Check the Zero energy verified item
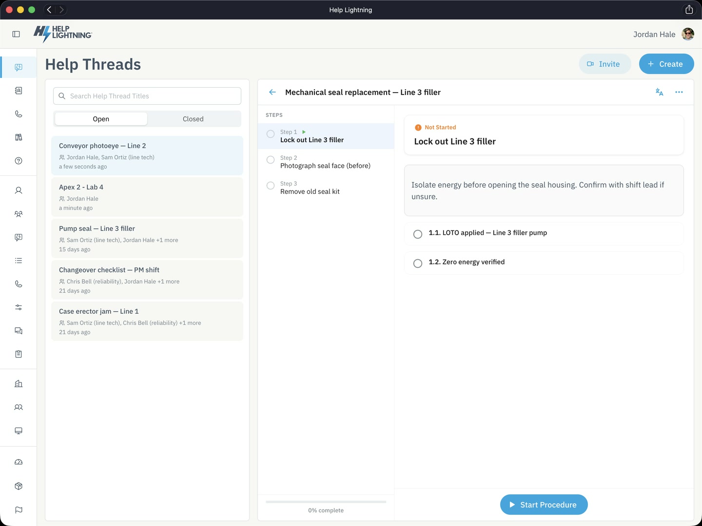The width and height of the screenshot is (702, 526). [418, 263]
